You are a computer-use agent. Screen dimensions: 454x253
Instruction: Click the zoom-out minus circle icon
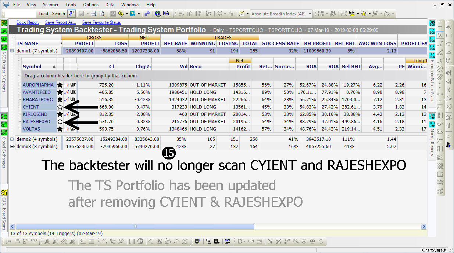[304, 241]
